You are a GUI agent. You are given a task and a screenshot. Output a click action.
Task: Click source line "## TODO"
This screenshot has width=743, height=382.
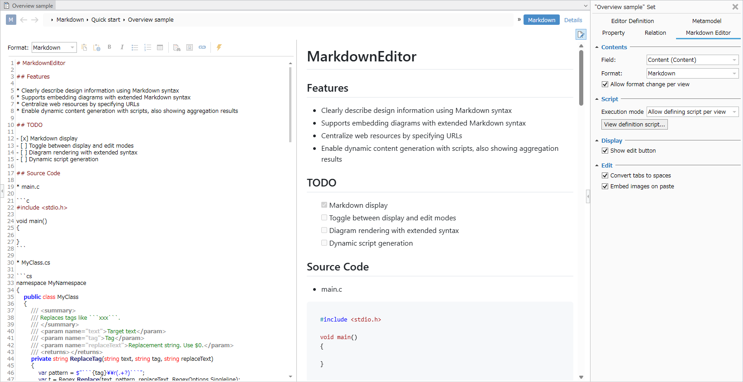coord(29,125)
